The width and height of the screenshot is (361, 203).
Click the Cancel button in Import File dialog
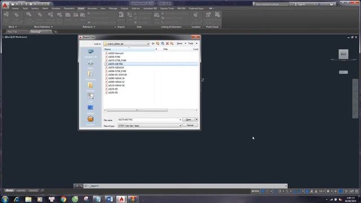coord(190,125)
